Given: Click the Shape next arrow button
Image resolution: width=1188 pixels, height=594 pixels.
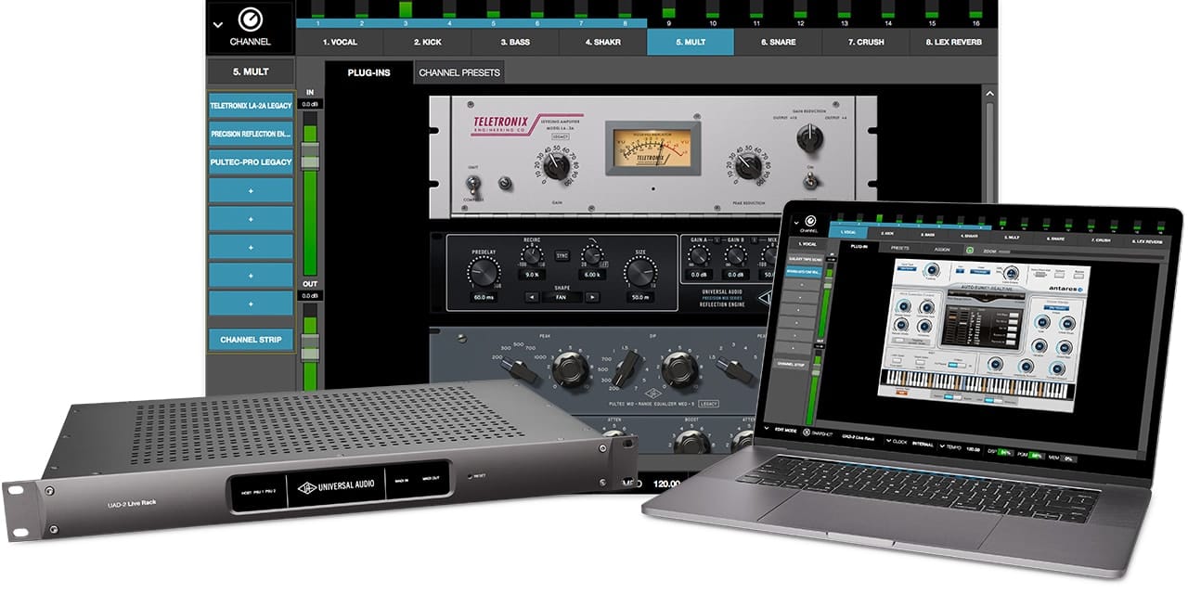Looking at the screenshot, I should [591, 297].
